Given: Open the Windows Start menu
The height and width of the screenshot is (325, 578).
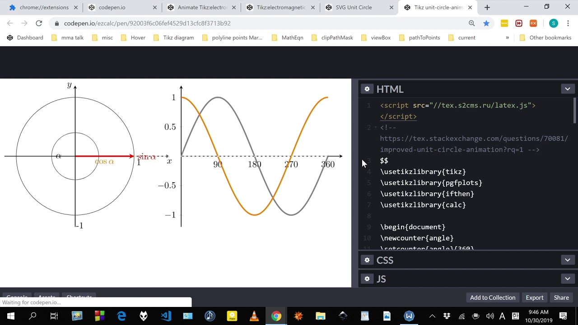Looking at the screenshot, I should 11,316.
